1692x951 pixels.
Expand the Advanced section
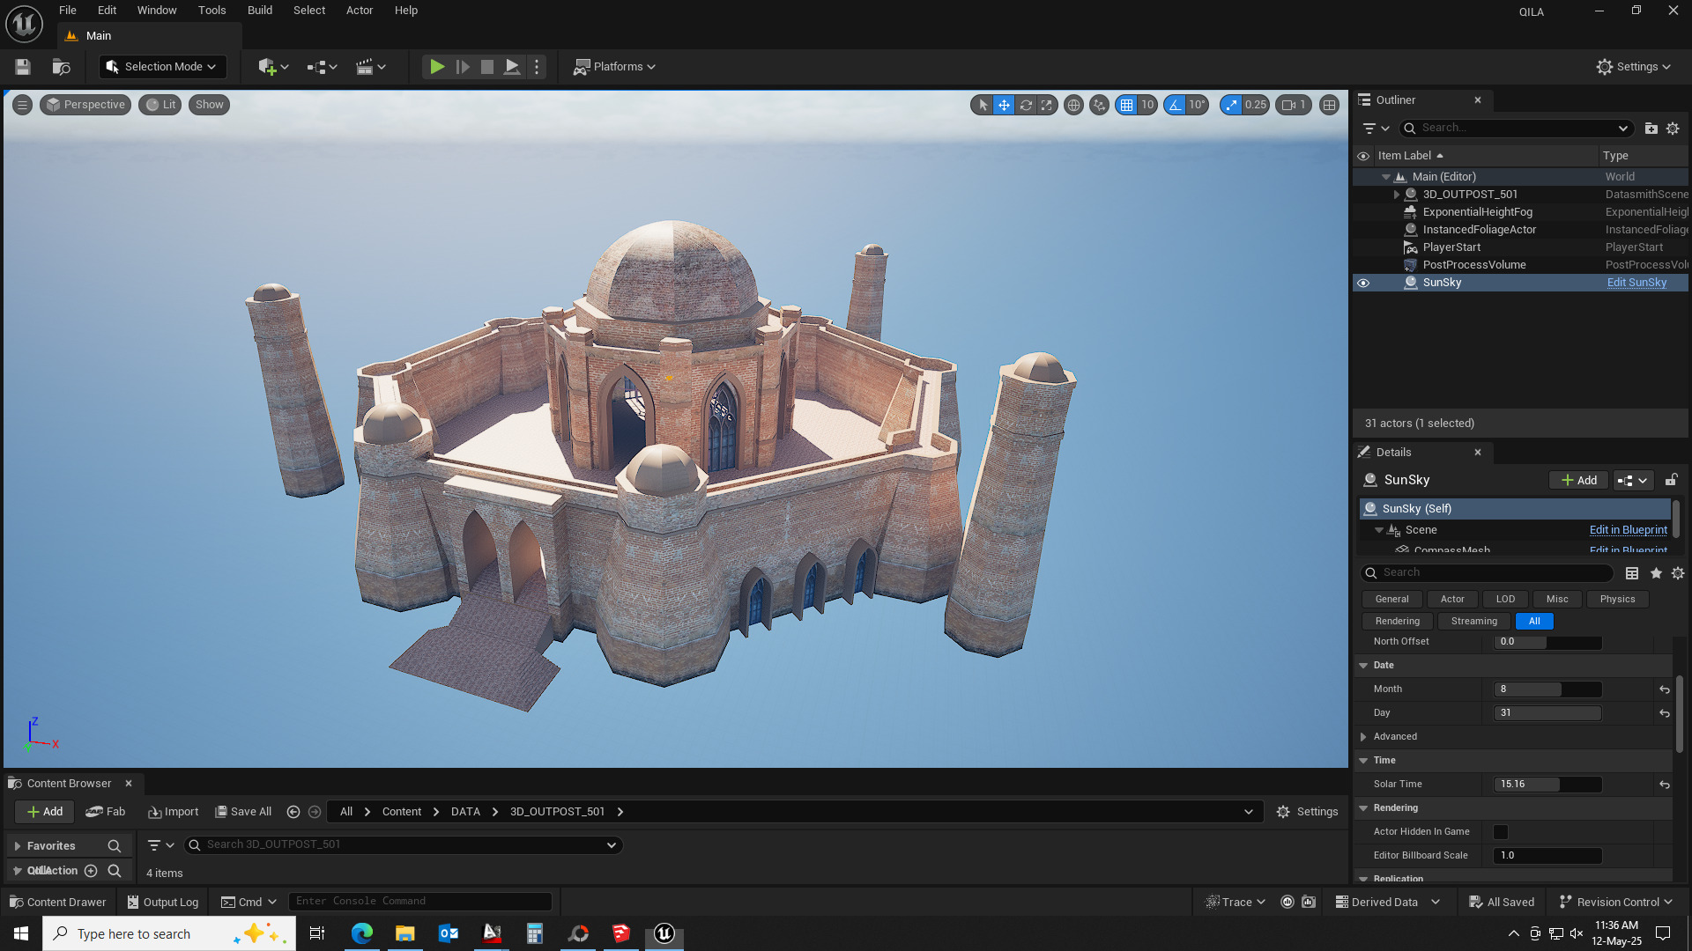[1363, 737]
